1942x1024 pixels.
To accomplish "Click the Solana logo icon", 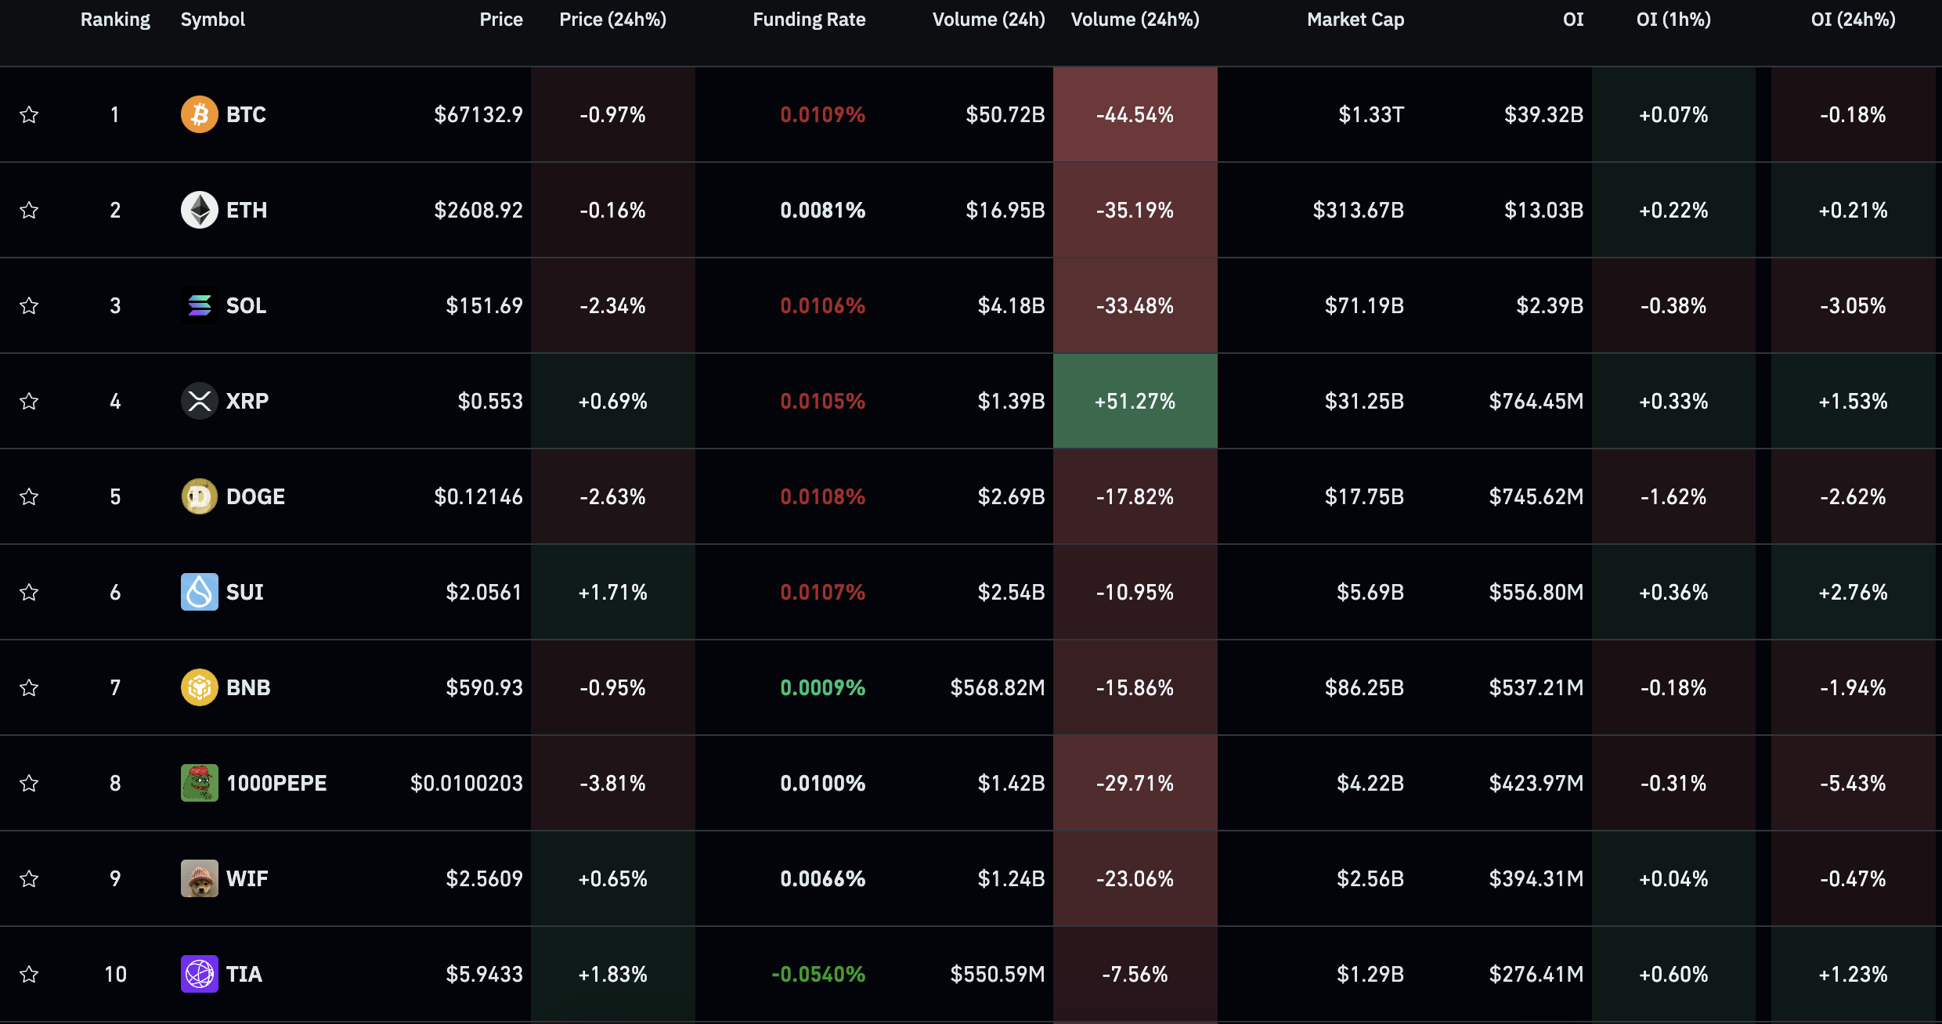I will coord(199,305).
